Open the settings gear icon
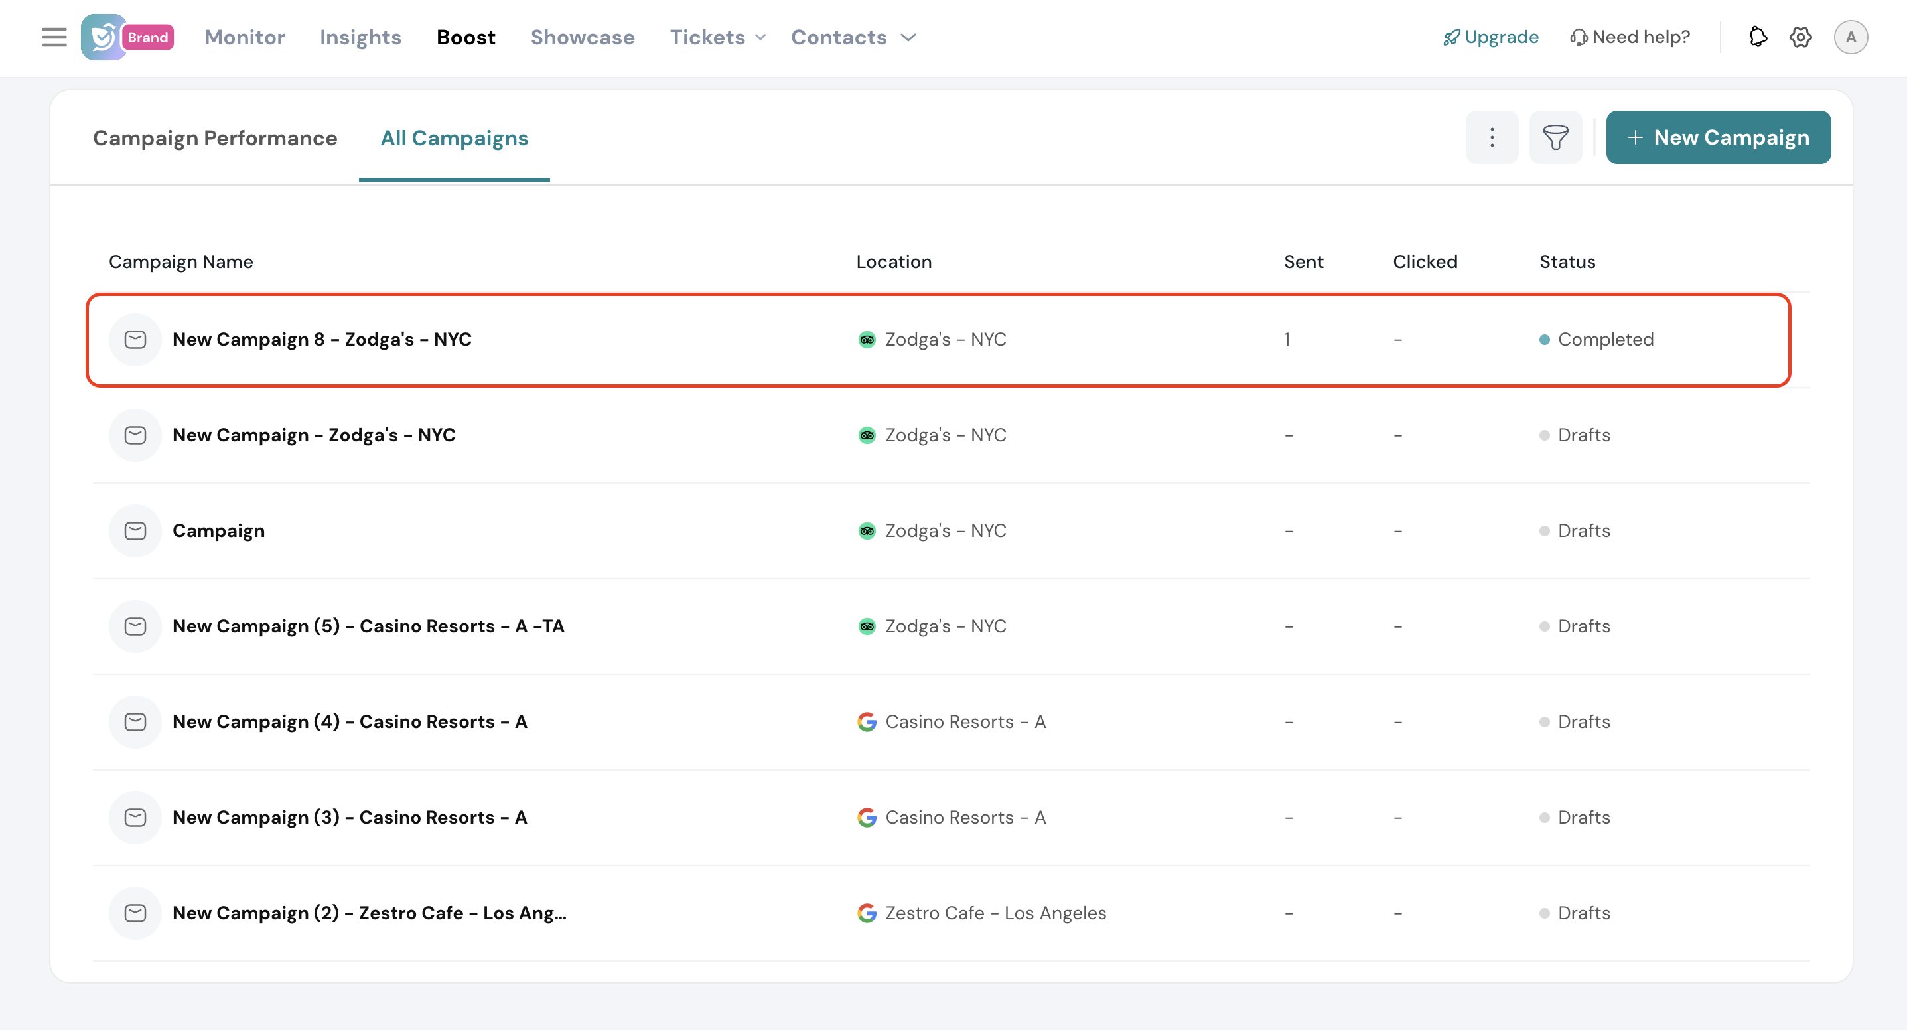 click(1800, 37)
